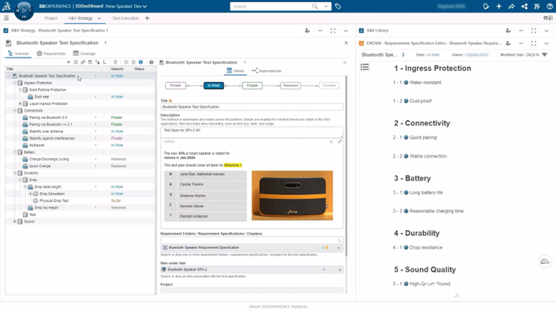Image resolution: width=556 pixels, height=311 pixels.
Task: Expand requirement header dropdown triangle
Action: (x=545, y=55)
